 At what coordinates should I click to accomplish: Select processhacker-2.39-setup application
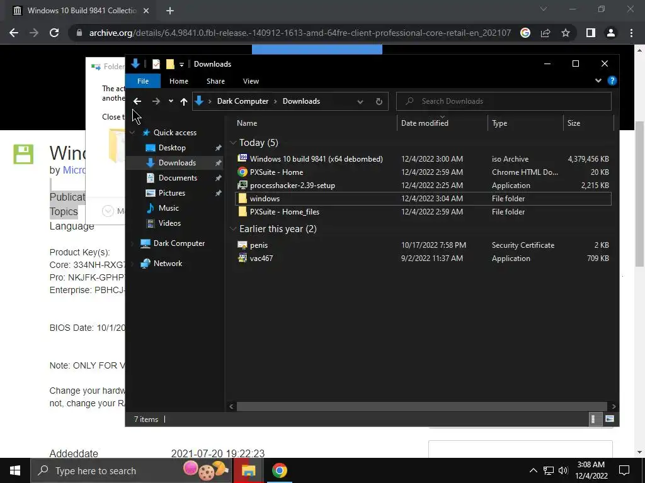point(292,186)
